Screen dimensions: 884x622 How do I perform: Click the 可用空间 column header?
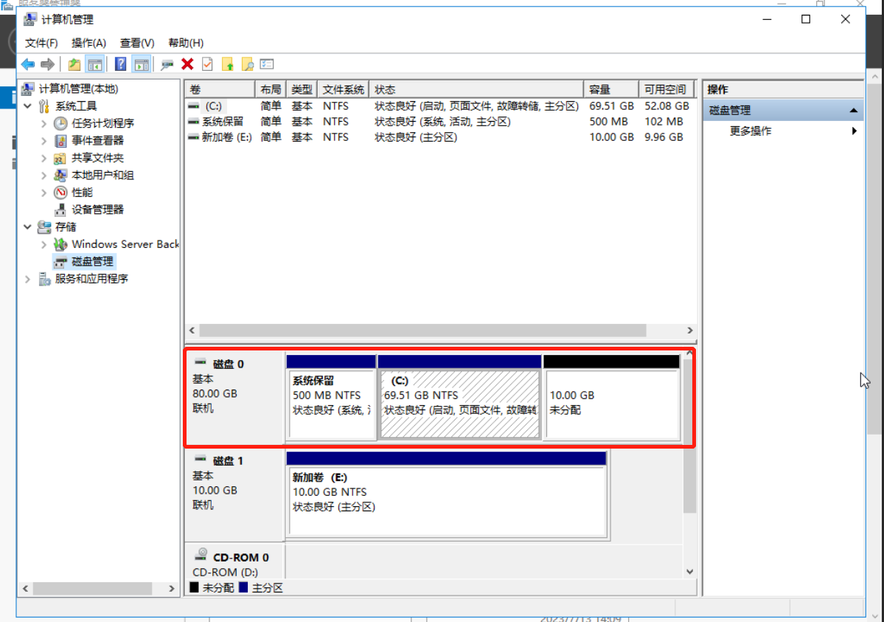(x=665, y=89)
